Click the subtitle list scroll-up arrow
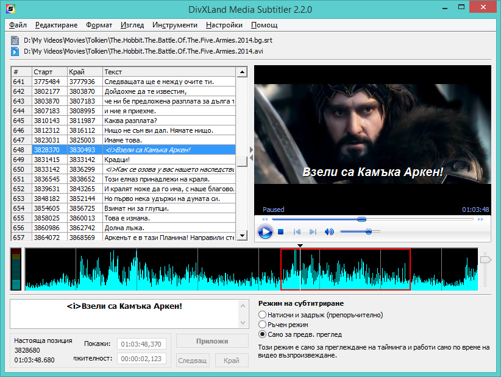 pos(242,72)
